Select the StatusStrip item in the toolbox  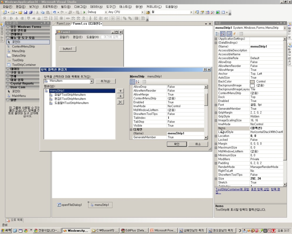19,56
